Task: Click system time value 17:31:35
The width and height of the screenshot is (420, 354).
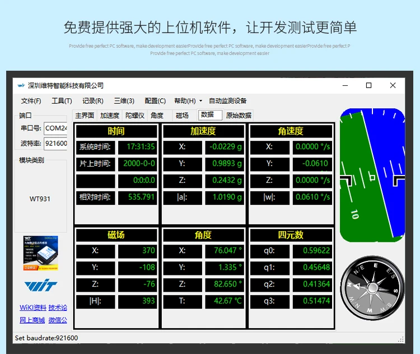Action: 138,147
